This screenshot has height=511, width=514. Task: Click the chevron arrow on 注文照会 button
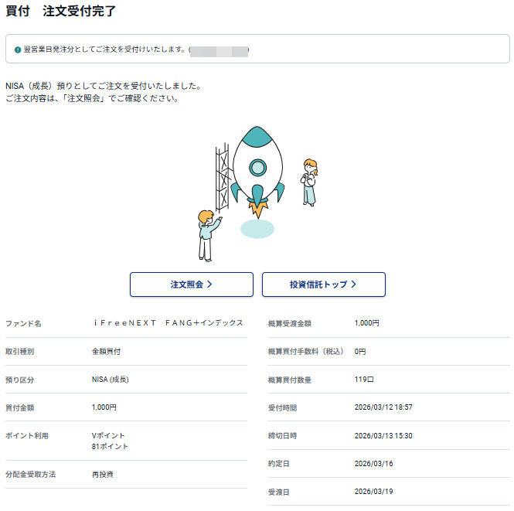coord(209,284)
